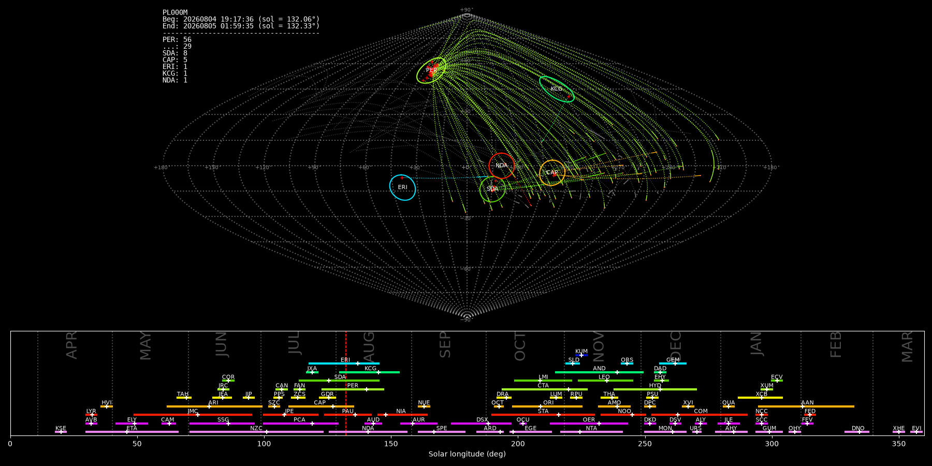Select the KUM blue shower marker
Image resolution: width=932 pixels, height=466 pixels.
(x=581, y=355)
